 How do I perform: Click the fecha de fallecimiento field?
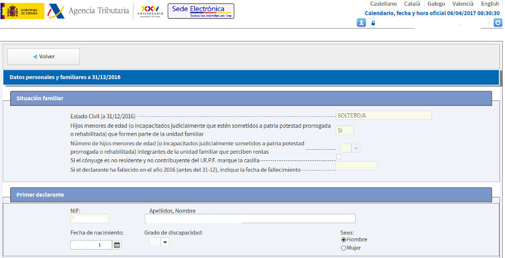click(356, 166)
